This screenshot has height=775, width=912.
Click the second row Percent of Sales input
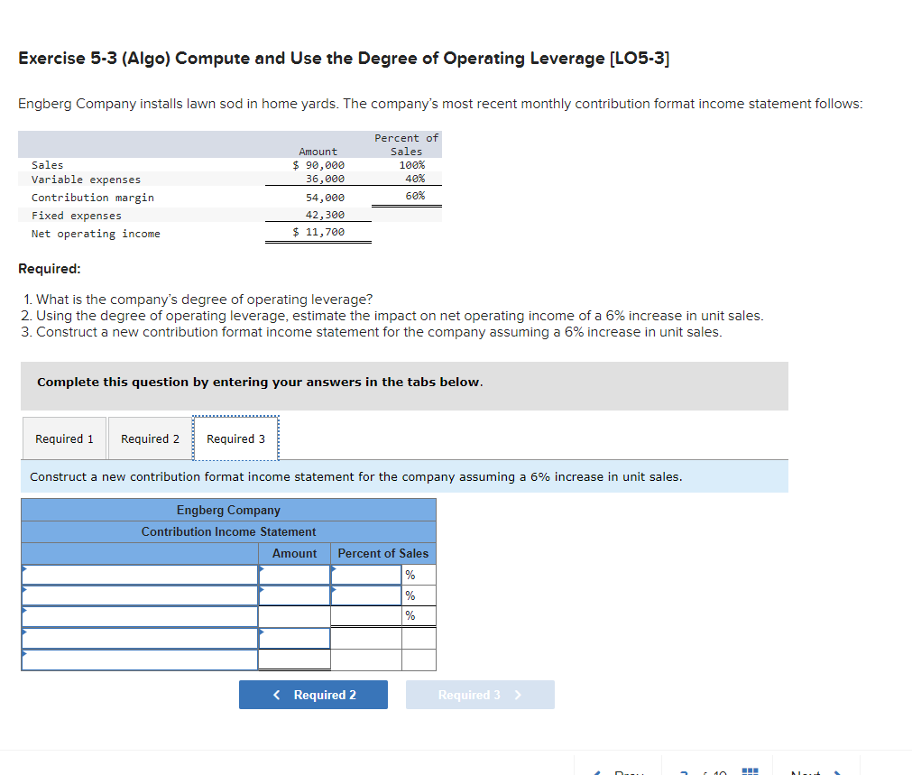366,595
